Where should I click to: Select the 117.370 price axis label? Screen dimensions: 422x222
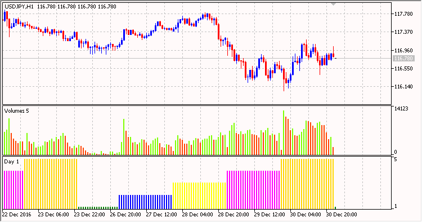pos(403,32)
